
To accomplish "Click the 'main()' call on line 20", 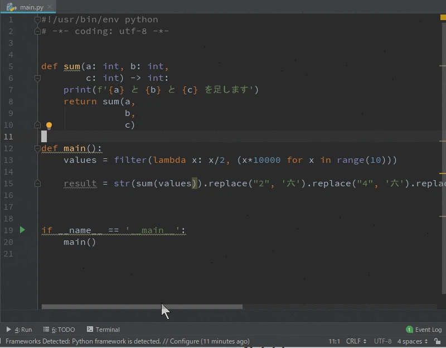I will click(x=80, y=242).
